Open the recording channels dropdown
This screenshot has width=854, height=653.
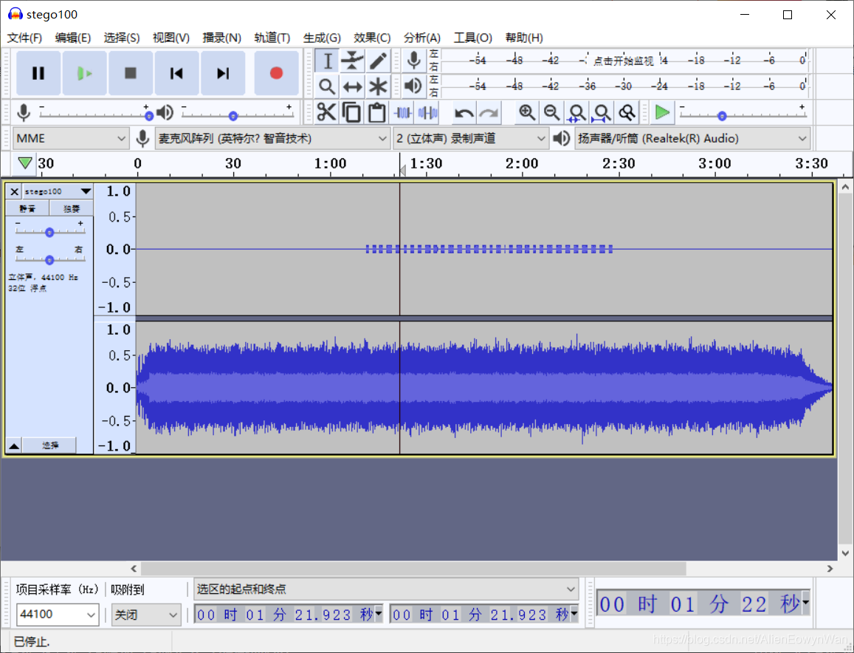[470, 138]
